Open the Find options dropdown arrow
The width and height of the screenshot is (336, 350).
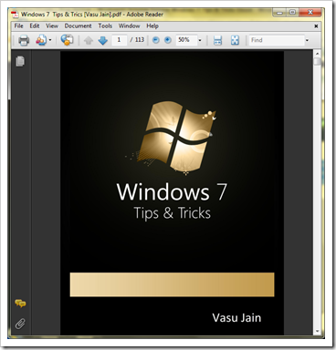point(307,40)
